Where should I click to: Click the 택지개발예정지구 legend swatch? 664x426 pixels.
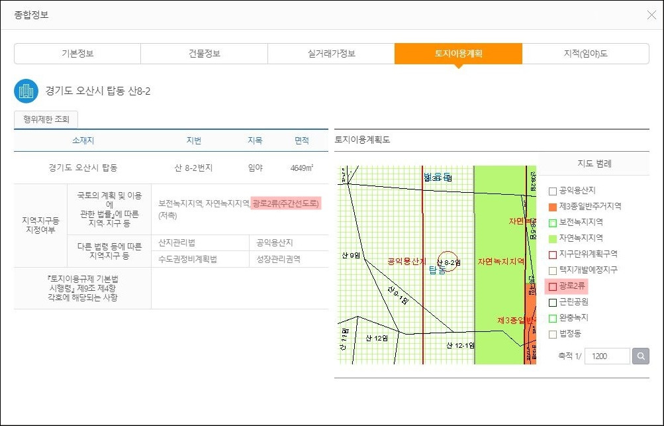click(x=553, y=270)
